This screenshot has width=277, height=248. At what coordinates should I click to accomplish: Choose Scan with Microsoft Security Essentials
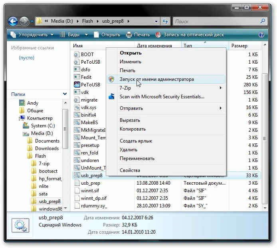tap(166, 96)
